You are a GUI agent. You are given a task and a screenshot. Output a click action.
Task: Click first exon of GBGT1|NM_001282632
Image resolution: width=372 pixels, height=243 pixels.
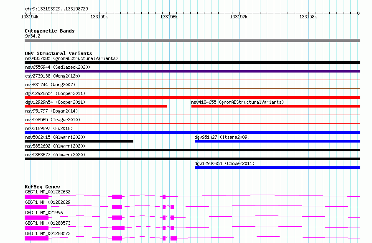click(36, 197)
